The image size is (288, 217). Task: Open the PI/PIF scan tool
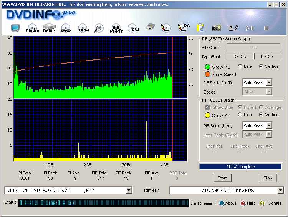tap(116, 28)
